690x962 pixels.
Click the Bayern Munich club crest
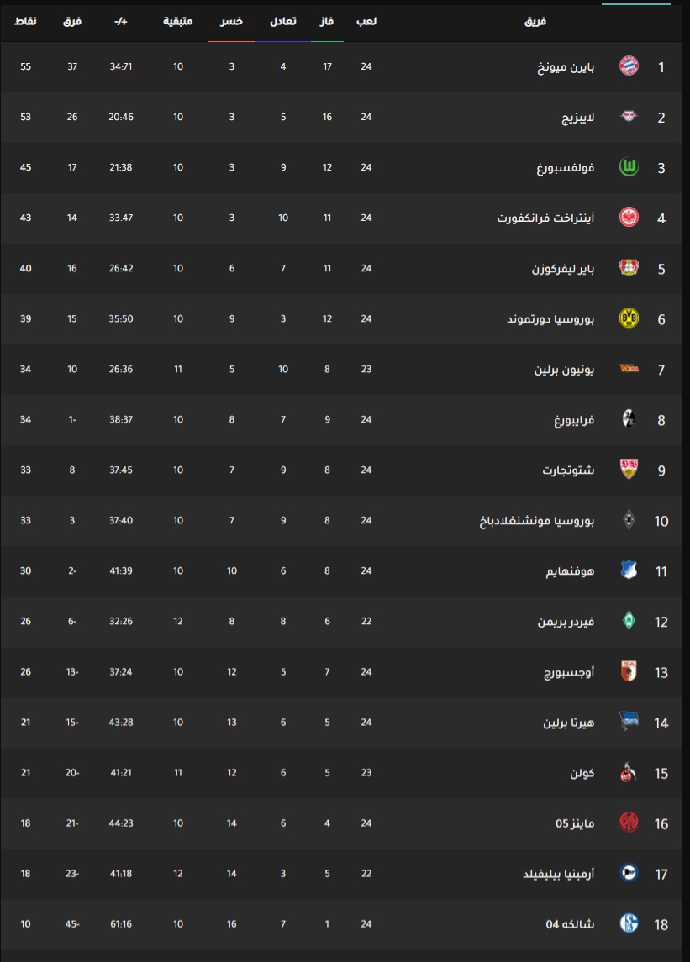[x=629, y=66]
